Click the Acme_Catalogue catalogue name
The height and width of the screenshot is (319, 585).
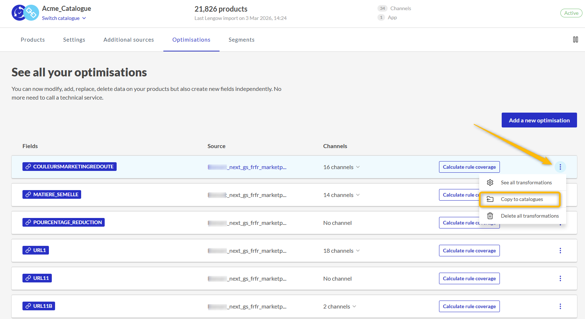point(66,8)
